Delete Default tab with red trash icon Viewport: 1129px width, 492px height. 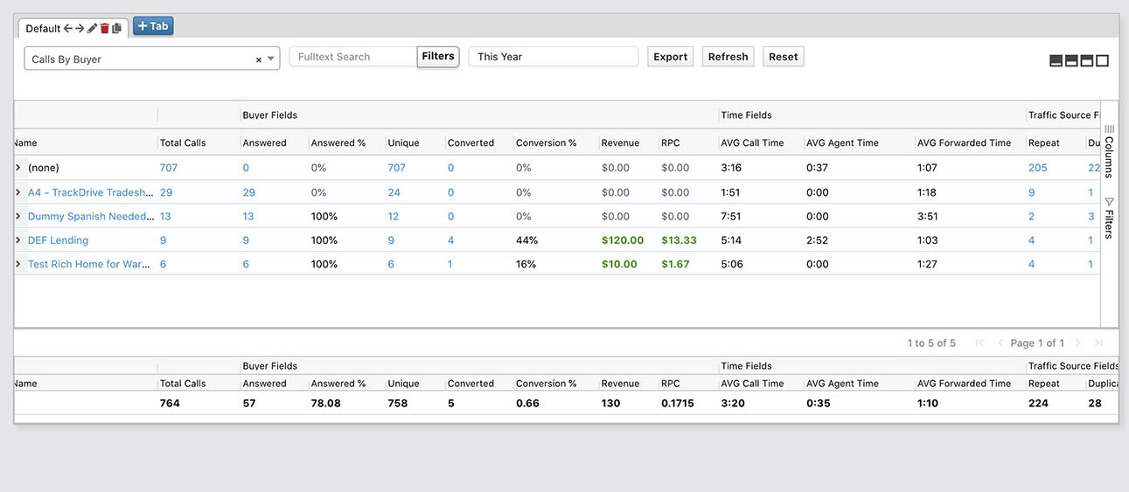tap(105, 28)
